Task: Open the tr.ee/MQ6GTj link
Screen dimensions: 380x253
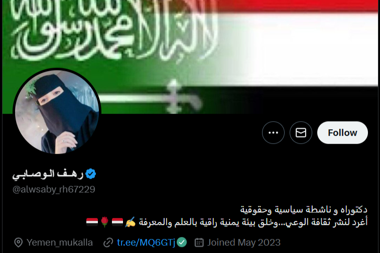Action: click(146, 242)
